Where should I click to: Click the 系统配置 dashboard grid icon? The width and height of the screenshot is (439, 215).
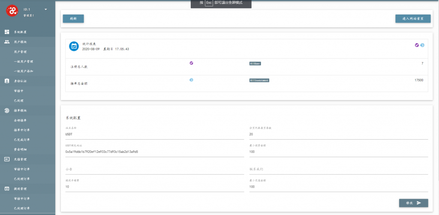(x=7, y=32)
